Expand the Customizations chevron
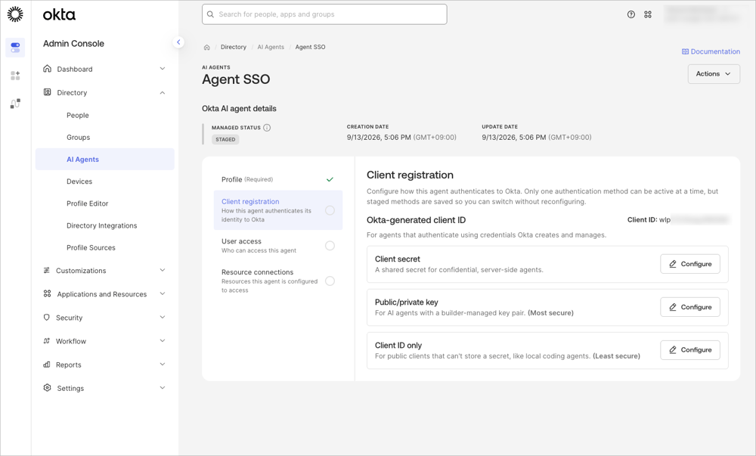This screenshot has height=456, width=756. (x=163, y=271)
